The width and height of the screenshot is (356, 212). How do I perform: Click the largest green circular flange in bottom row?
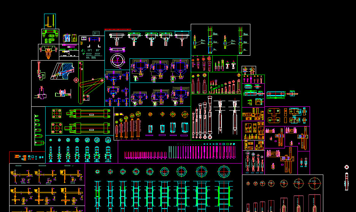click(224, 172)
